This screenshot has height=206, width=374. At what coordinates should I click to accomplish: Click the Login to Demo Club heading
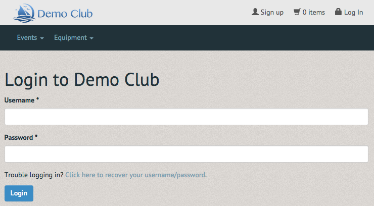(82, 80)
